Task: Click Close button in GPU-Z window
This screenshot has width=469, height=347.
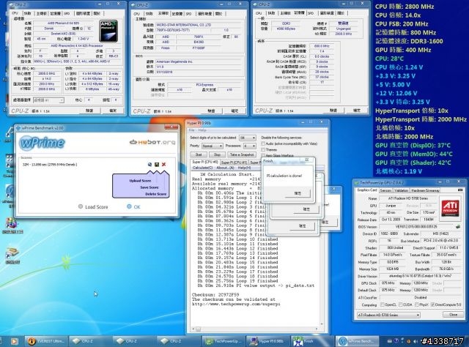Action: [453, 314]
